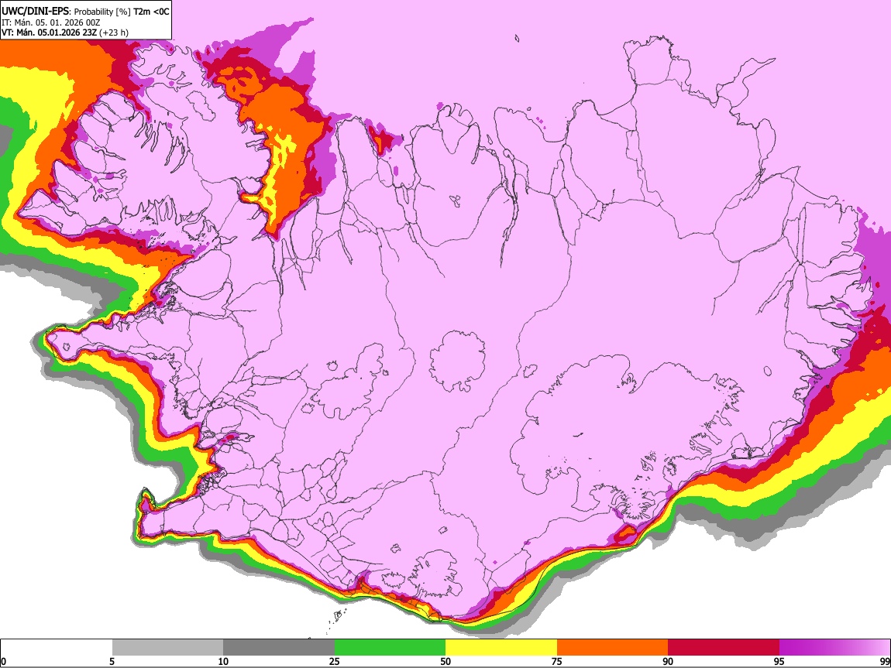Click the legend tick value '95'

pos(779,662)
